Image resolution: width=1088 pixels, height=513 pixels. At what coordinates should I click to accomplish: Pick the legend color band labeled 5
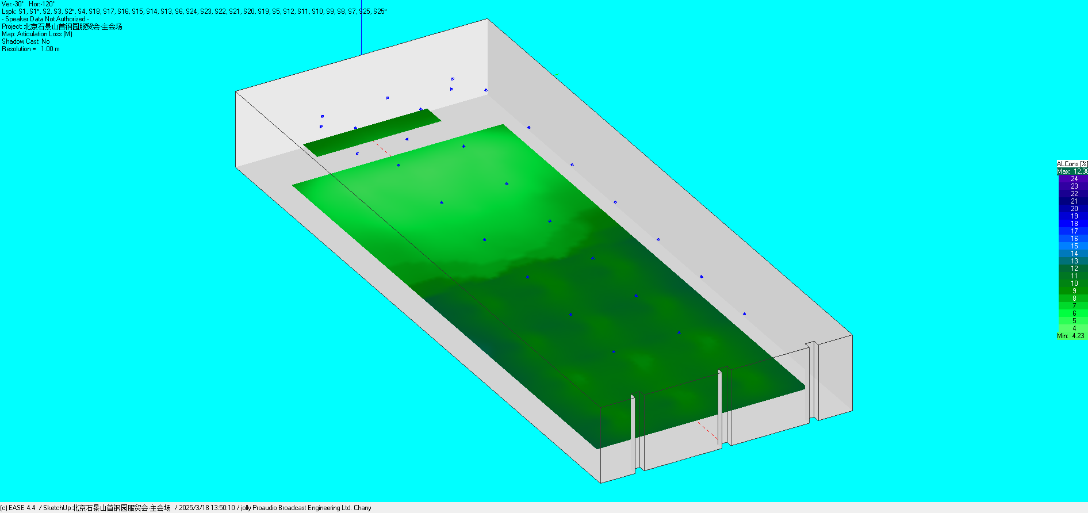click(x=1073, y=321)
